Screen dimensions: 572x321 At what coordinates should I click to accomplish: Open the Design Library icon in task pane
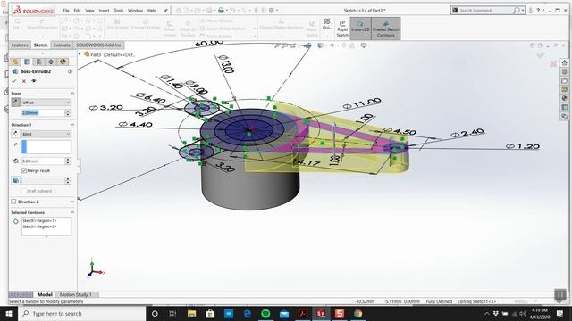pyautogui.click(x=564, y=71)
